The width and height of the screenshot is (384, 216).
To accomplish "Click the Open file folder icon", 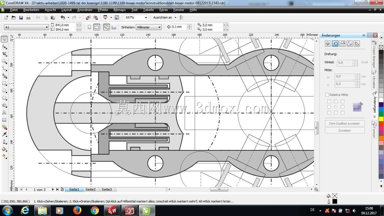I will (x=13, y=17).
